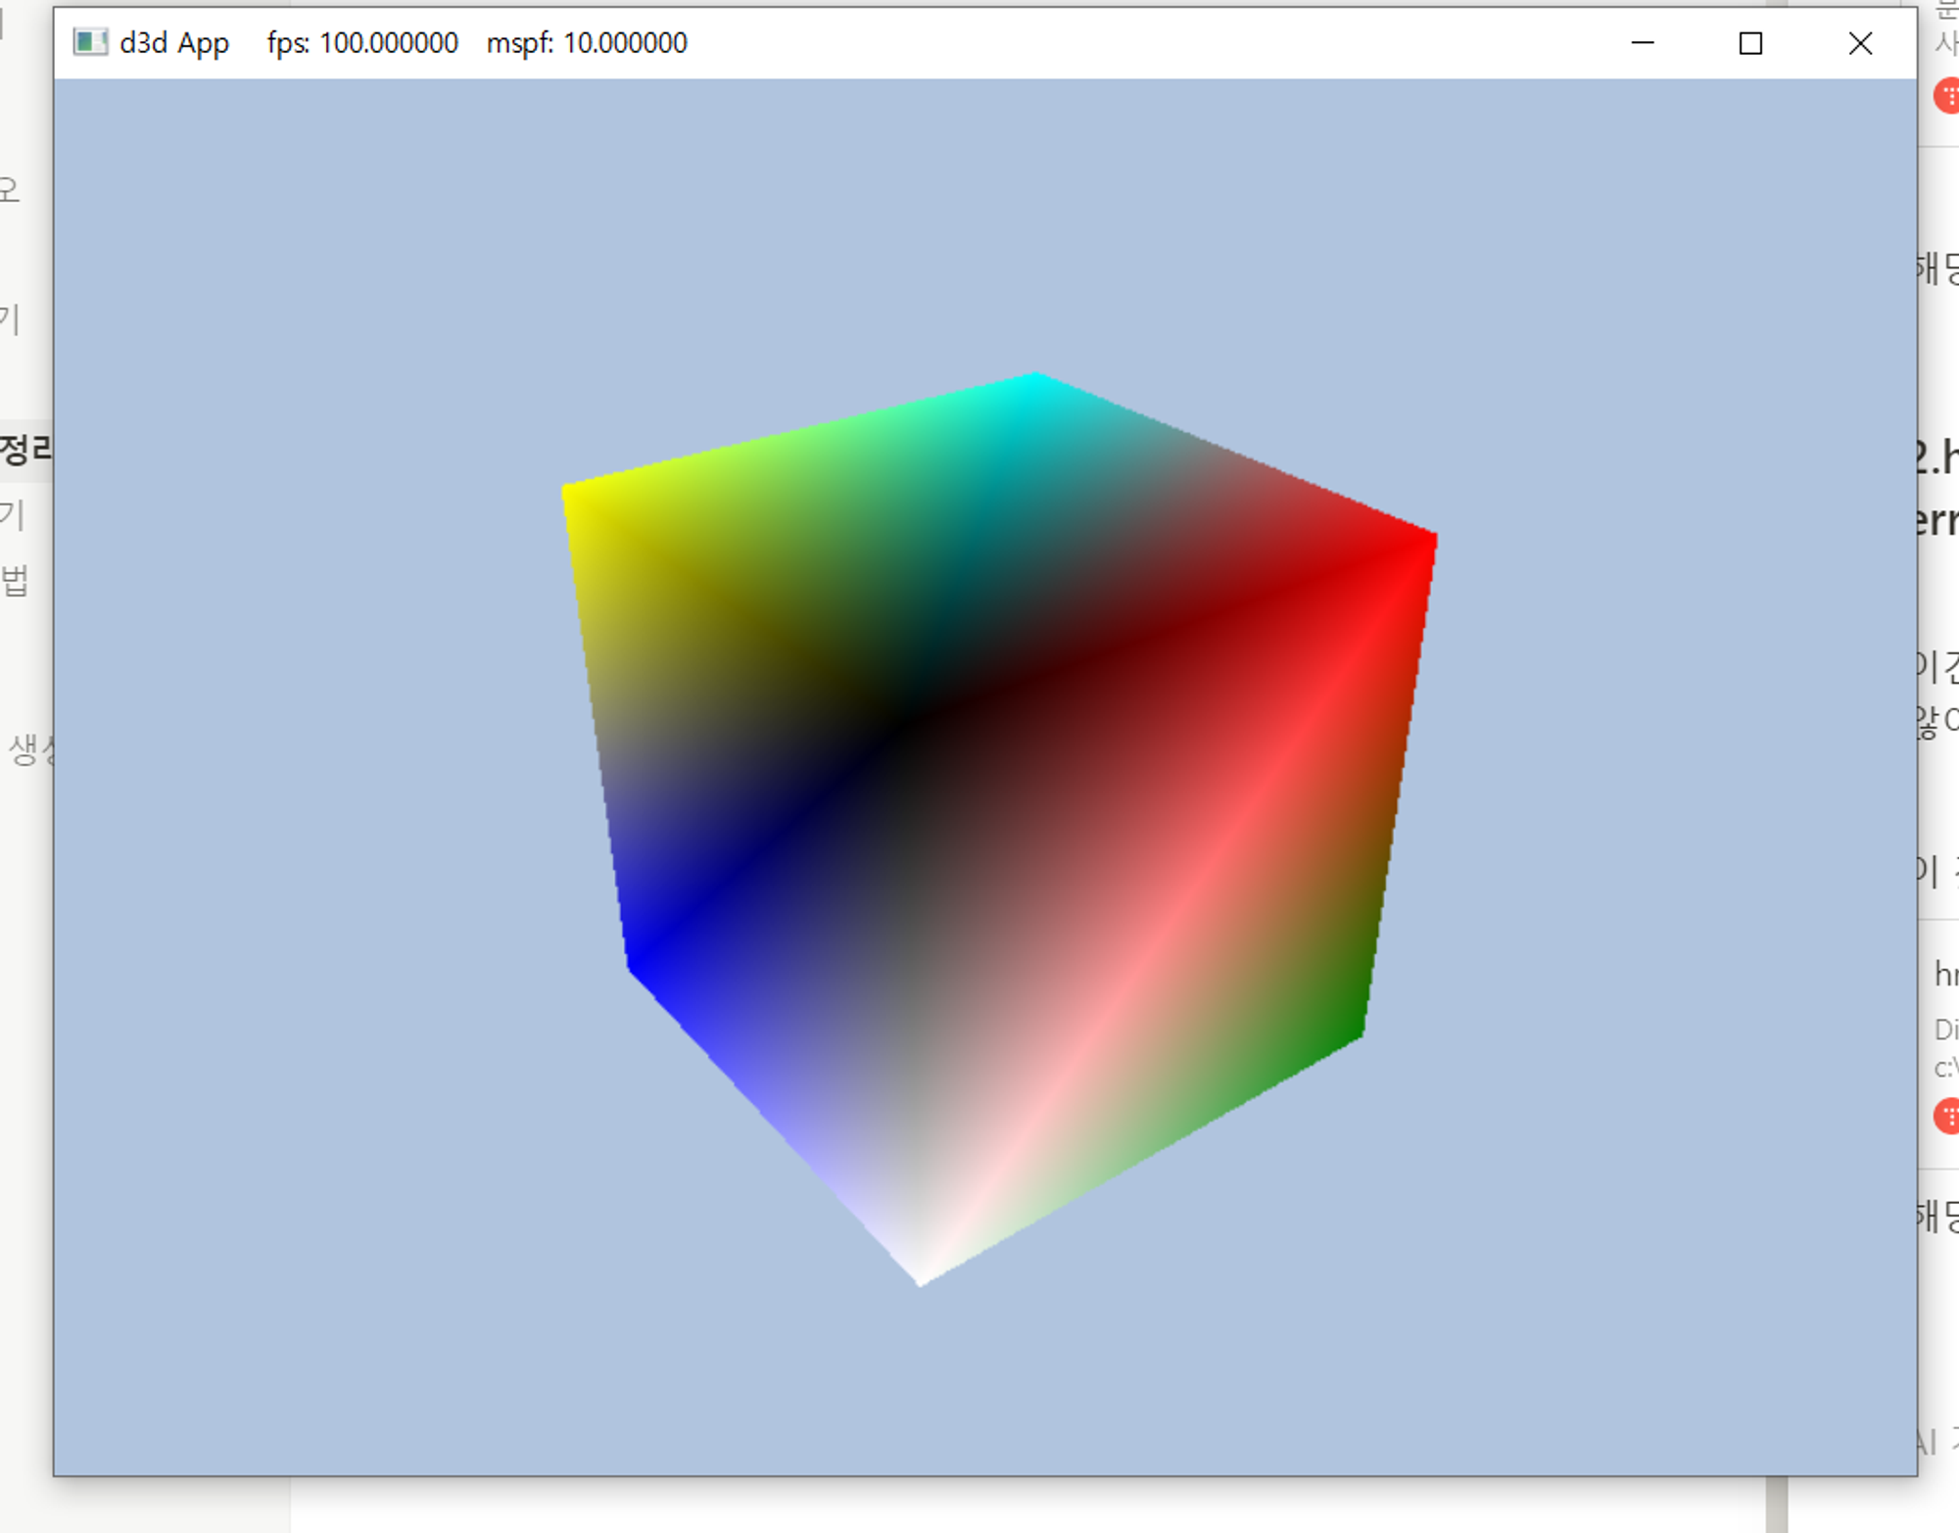Click the gray scrollbar below the window

(1776, 1506)
